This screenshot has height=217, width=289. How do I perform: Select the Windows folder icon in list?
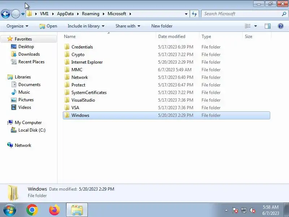coord(67,115)
